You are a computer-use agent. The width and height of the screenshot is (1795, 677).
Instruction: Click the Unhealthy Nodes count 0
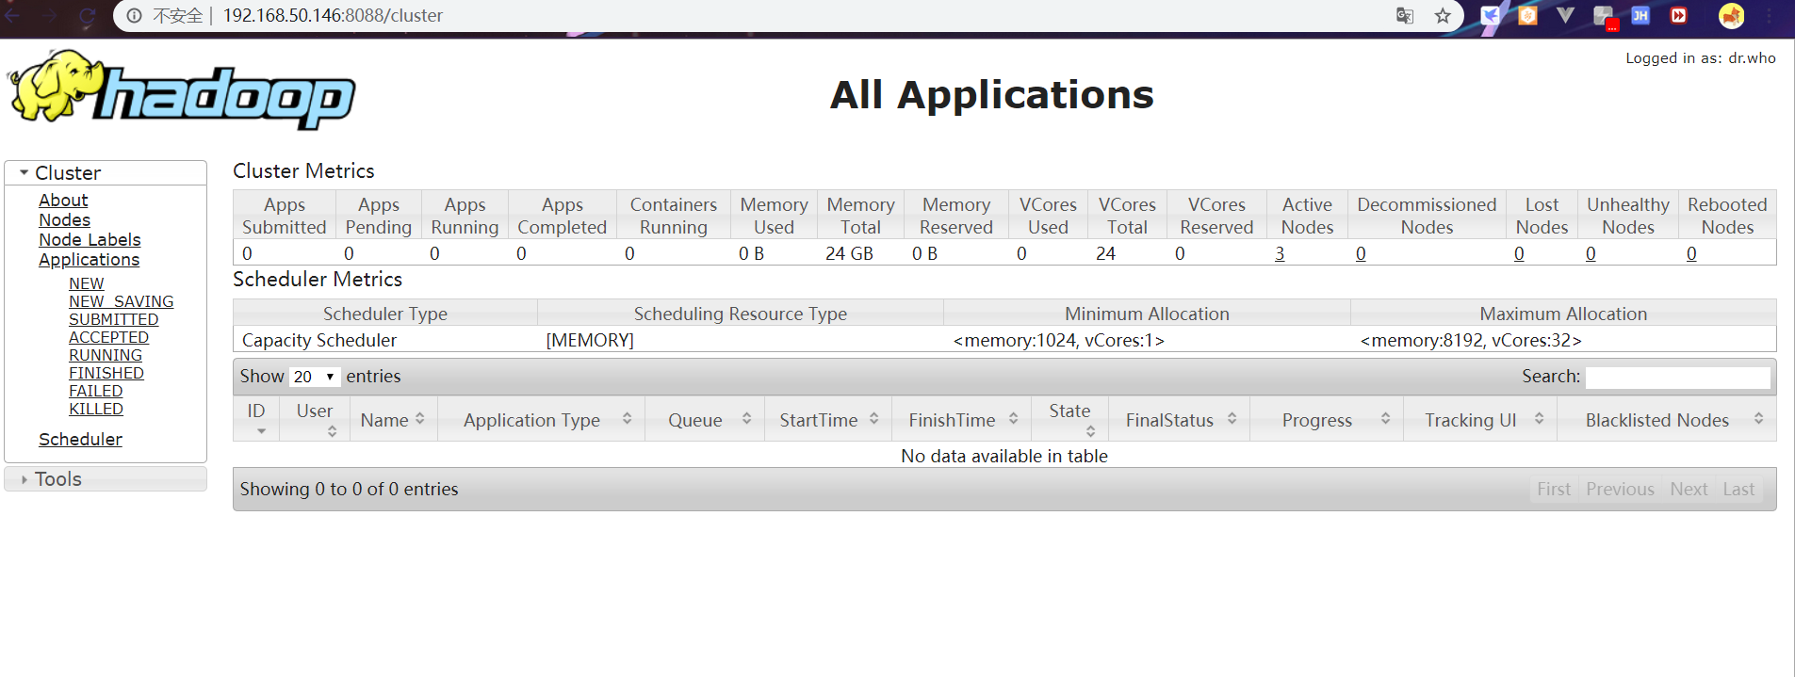pos(1591,253)
